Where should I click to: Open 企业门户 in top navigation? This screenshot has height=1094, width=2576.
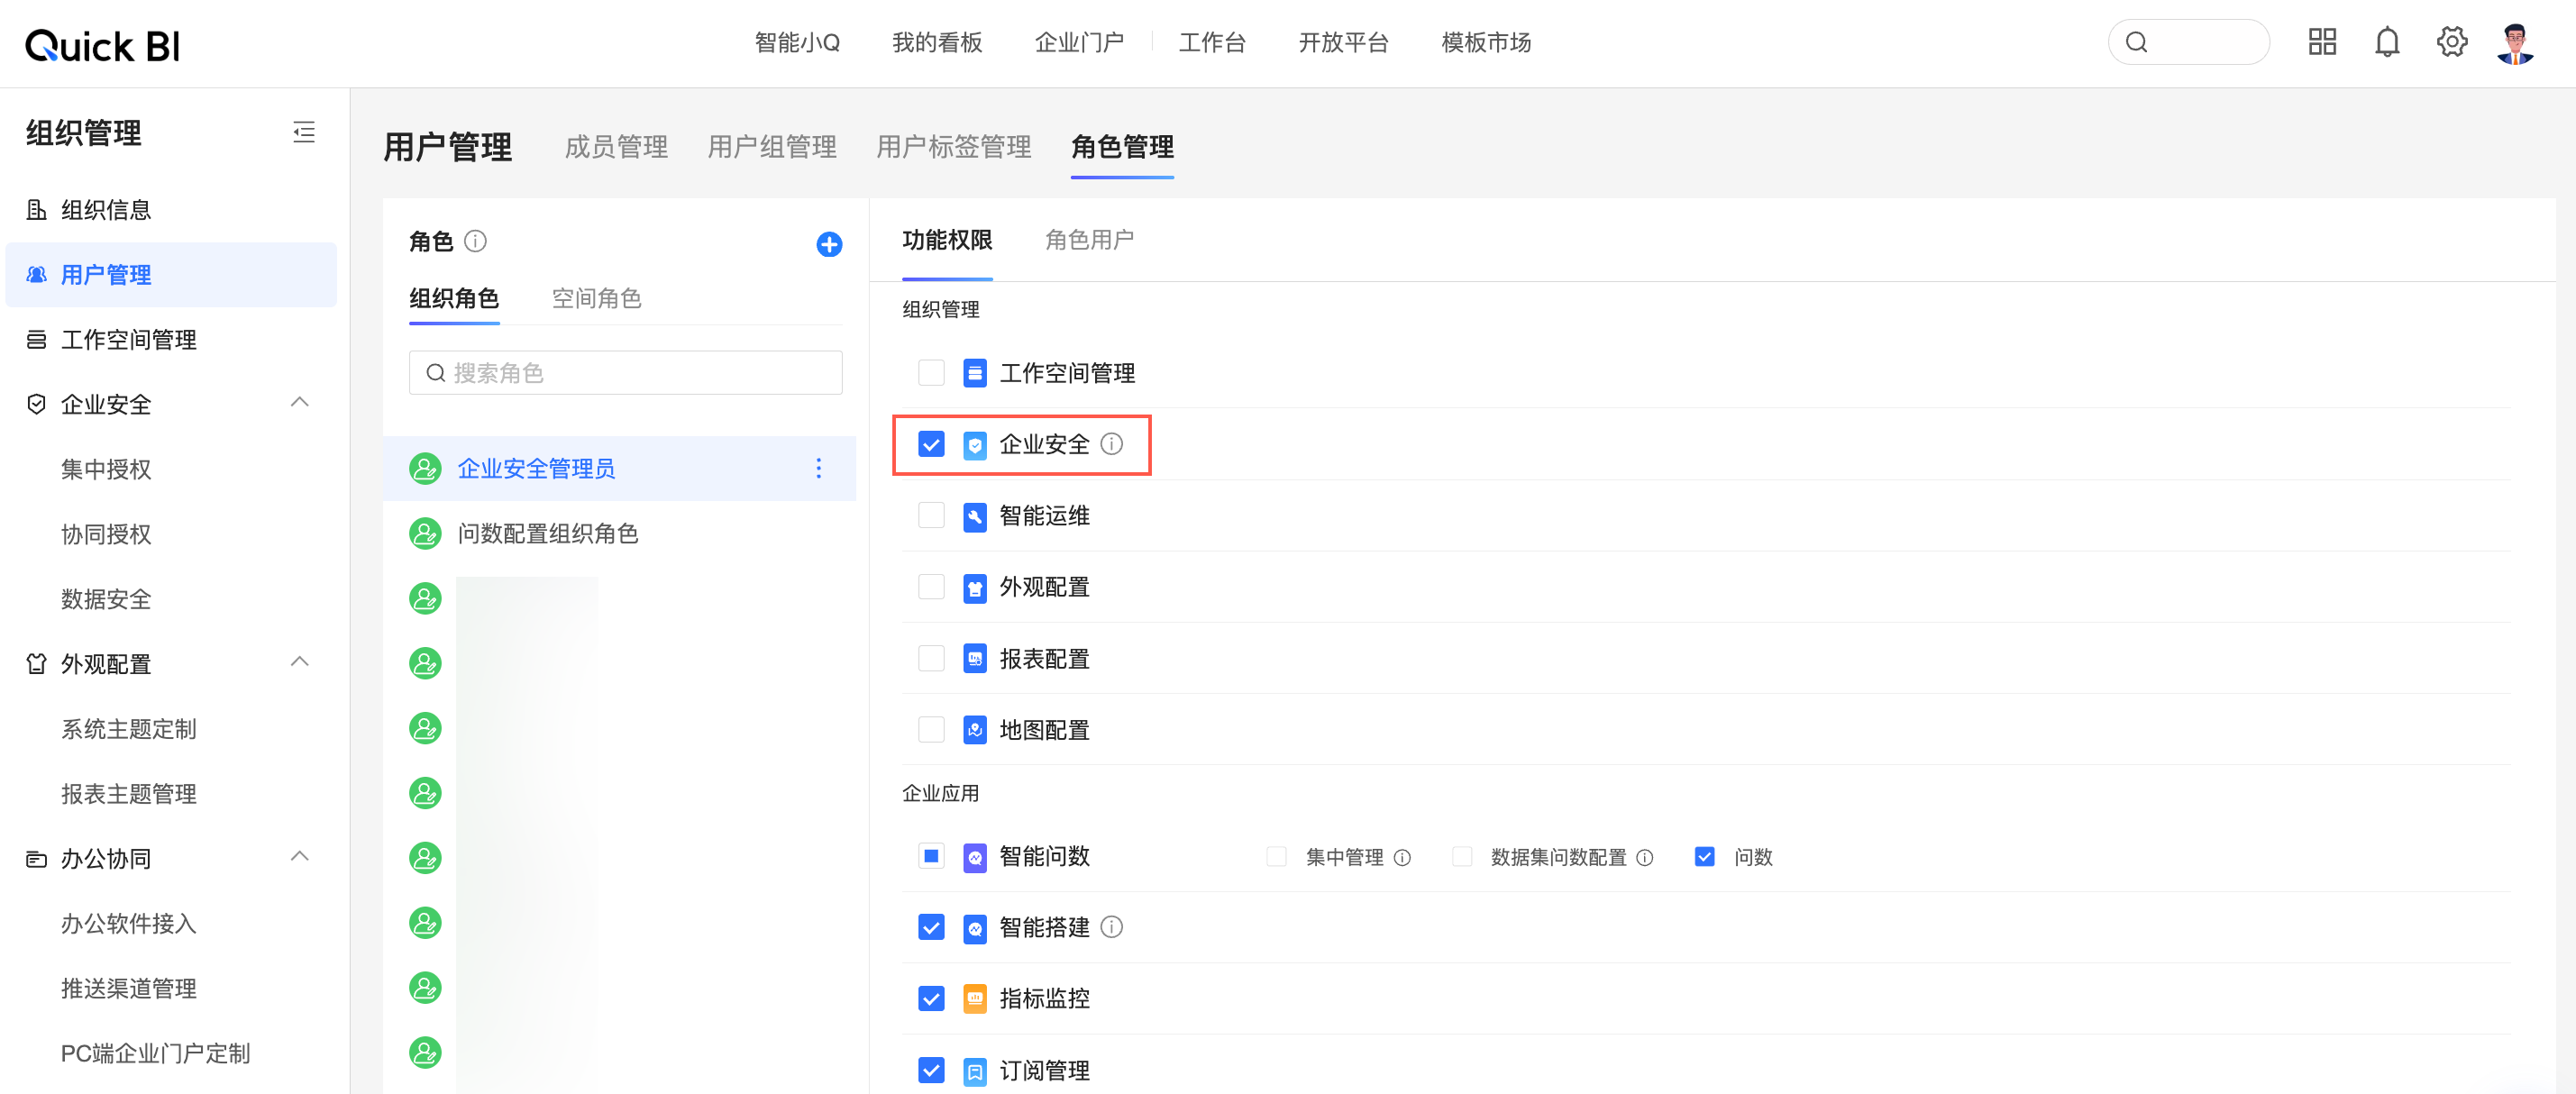pyautogui.click(x=1079, y=42)
